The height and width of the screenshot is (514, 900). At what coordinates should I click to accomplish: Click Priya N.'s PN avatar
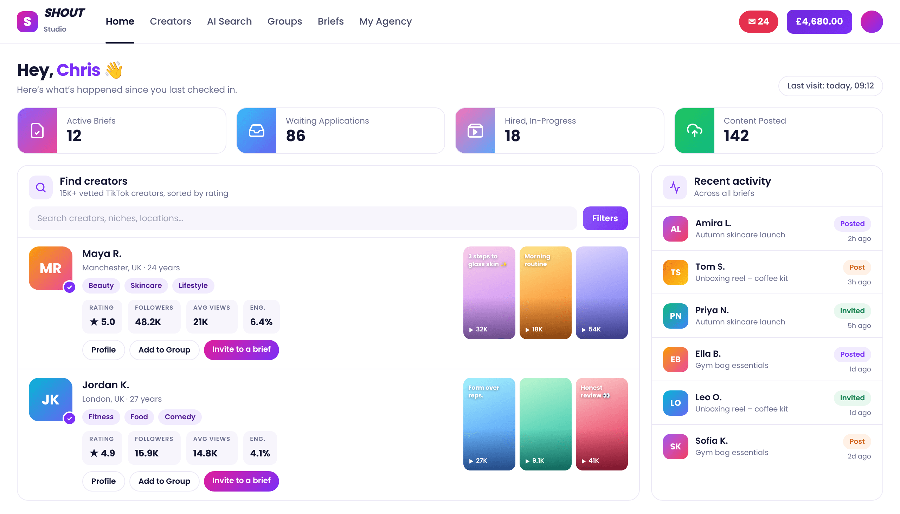tap(676, 316)
